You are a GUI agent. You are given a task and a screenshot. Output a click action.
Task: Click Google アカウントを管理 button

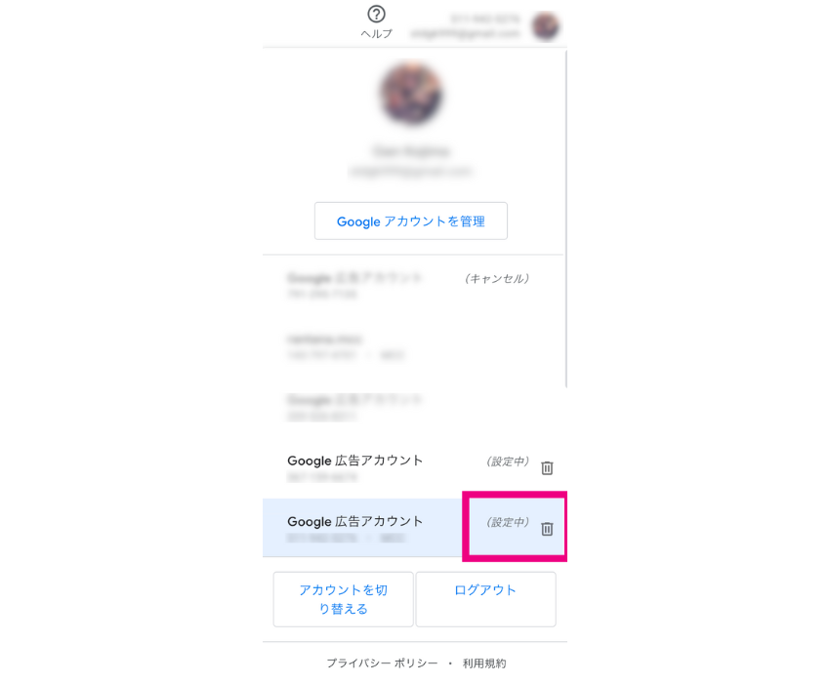pyautogui.click(x=411, y=221)
